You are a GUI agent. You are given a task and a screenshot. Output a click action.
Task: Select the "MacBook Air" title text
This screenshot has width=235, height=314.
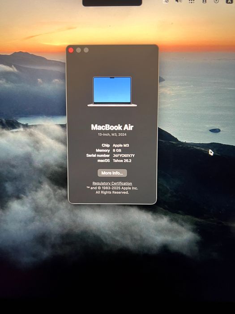(112, 127)
